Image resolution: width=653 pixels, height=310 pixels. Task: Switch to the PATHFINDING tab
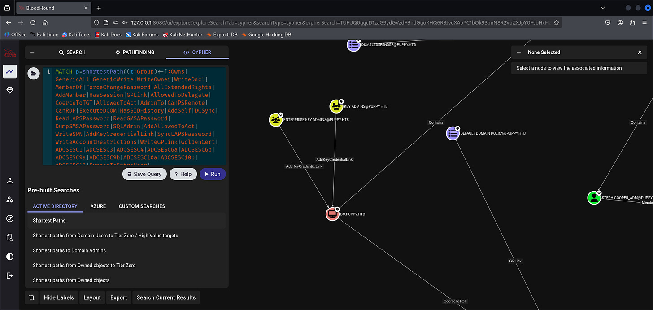[135, 52]
